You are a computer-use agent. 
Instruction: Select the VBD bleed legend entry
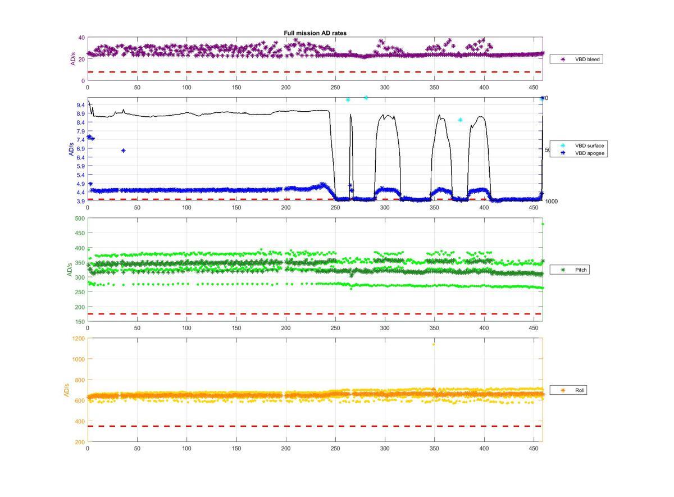tap(576, 59)
